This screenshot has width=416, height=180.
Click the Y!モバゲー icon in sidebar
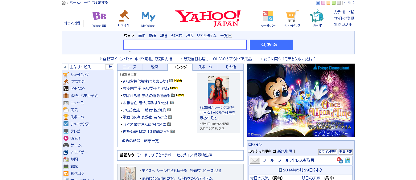point(66,152)
